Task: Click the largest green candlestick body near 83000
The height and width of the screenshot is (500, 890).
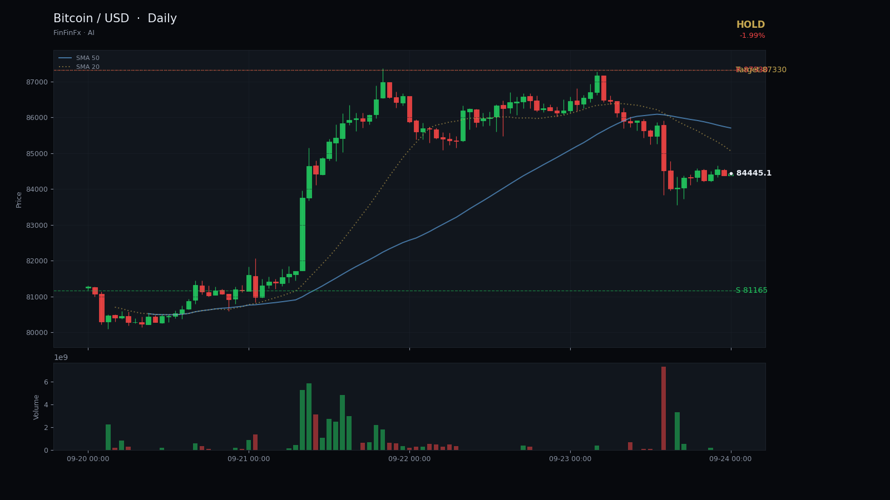Action: pos(303,234)
